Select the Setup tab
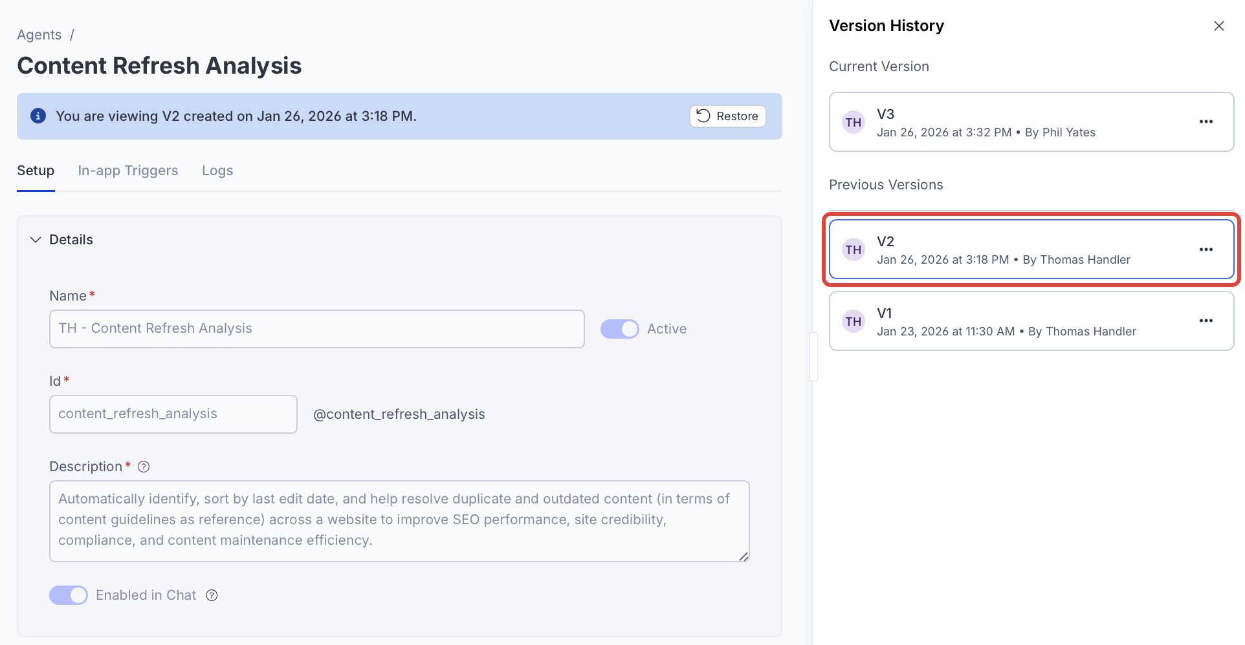The image size is (1245, 645). pos(36,171)
